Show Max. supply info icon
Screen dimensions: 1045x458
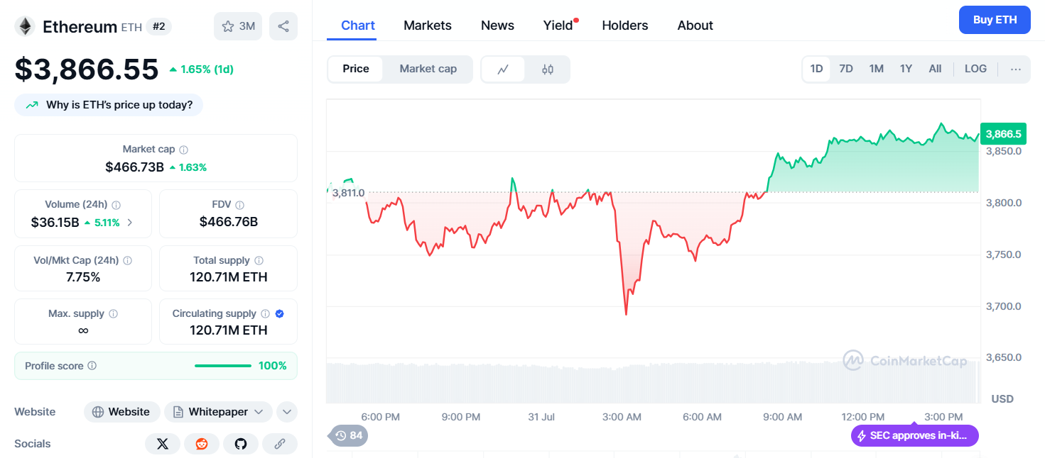[x=113, y=313]
